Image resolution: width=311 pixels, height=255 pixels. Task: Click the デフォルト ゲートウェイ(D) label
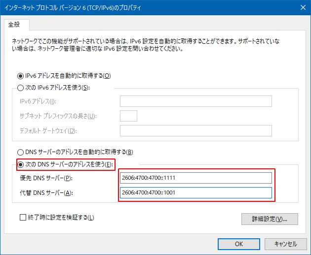(x=48, y=131)
